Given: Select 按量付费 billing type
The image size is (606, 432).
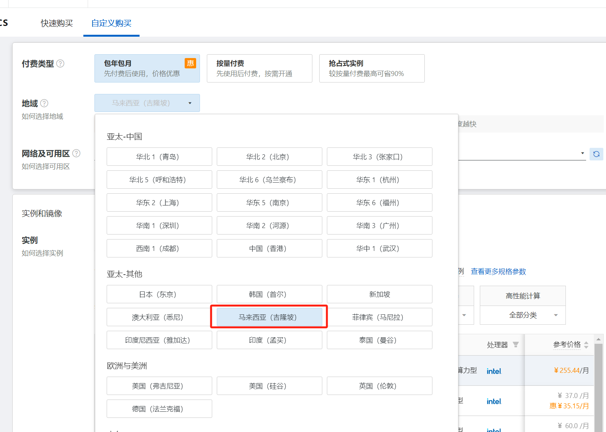Looking at the screenshot, I should point(260,68).
